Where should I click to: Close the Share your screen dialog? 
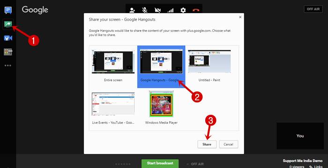[x=240, y=17]
